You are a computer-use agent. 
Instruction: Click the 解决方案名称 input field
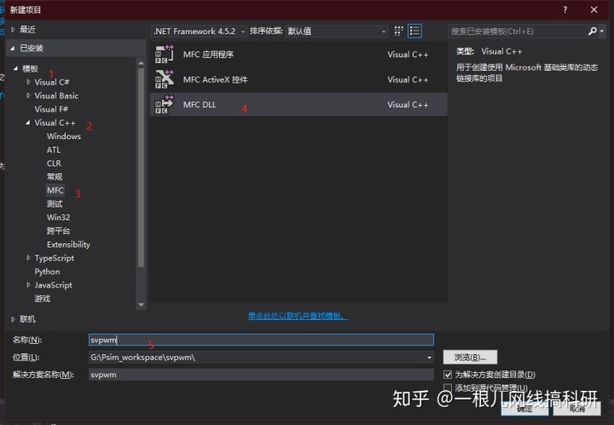coord(261,375)
